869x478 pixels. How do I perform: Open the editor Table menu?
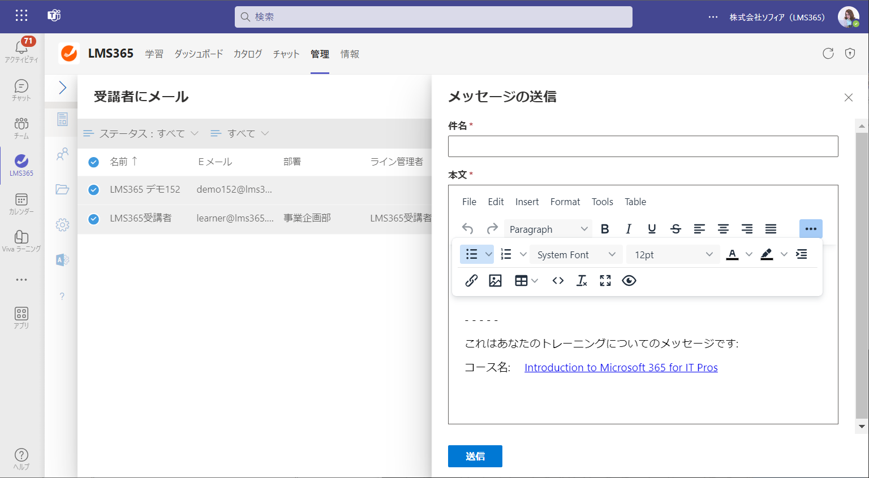tap(635, 202)
